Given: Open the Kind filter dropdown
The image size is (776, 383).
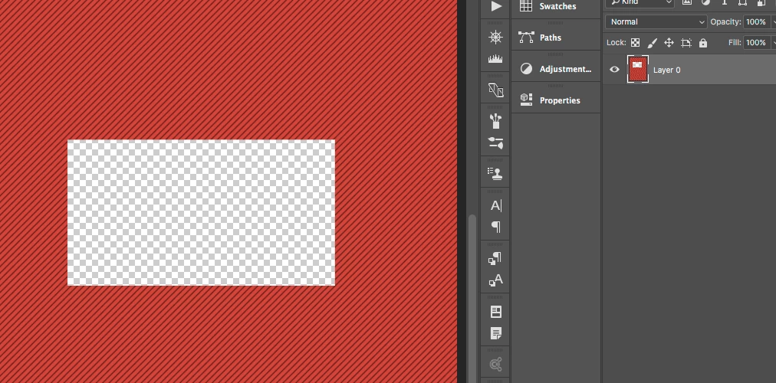Looking at the screenshot, I should pos(640,2).
